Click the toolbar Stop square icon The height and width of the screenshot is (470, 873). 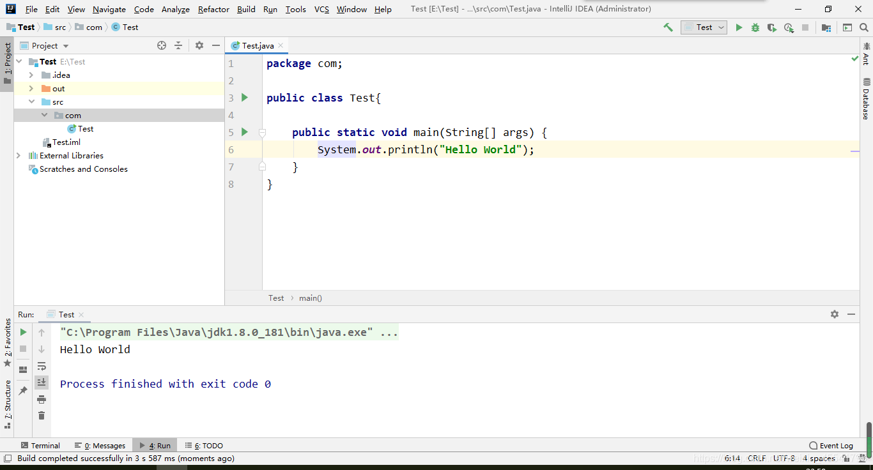coord(805,27)
